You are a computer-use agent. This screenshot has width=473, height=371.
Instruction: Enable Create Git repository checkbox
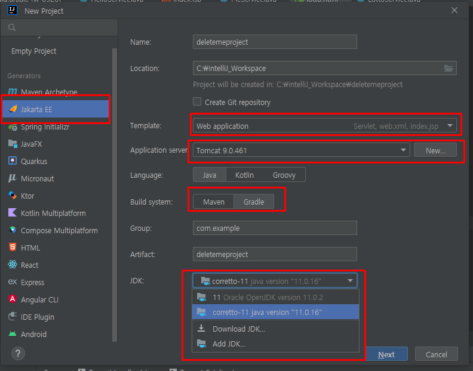click(197, 101)
